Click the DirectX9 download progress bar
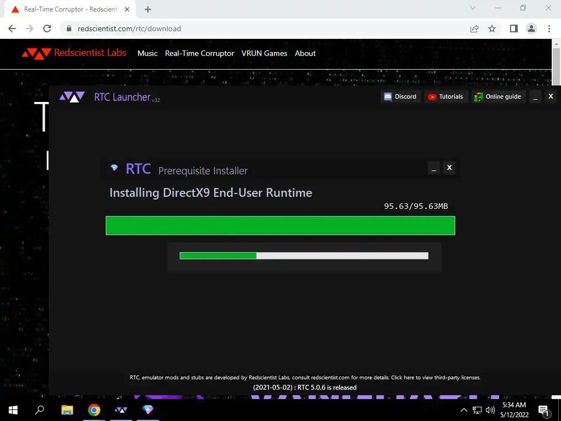The image size is (561, 421). [280, 225]
